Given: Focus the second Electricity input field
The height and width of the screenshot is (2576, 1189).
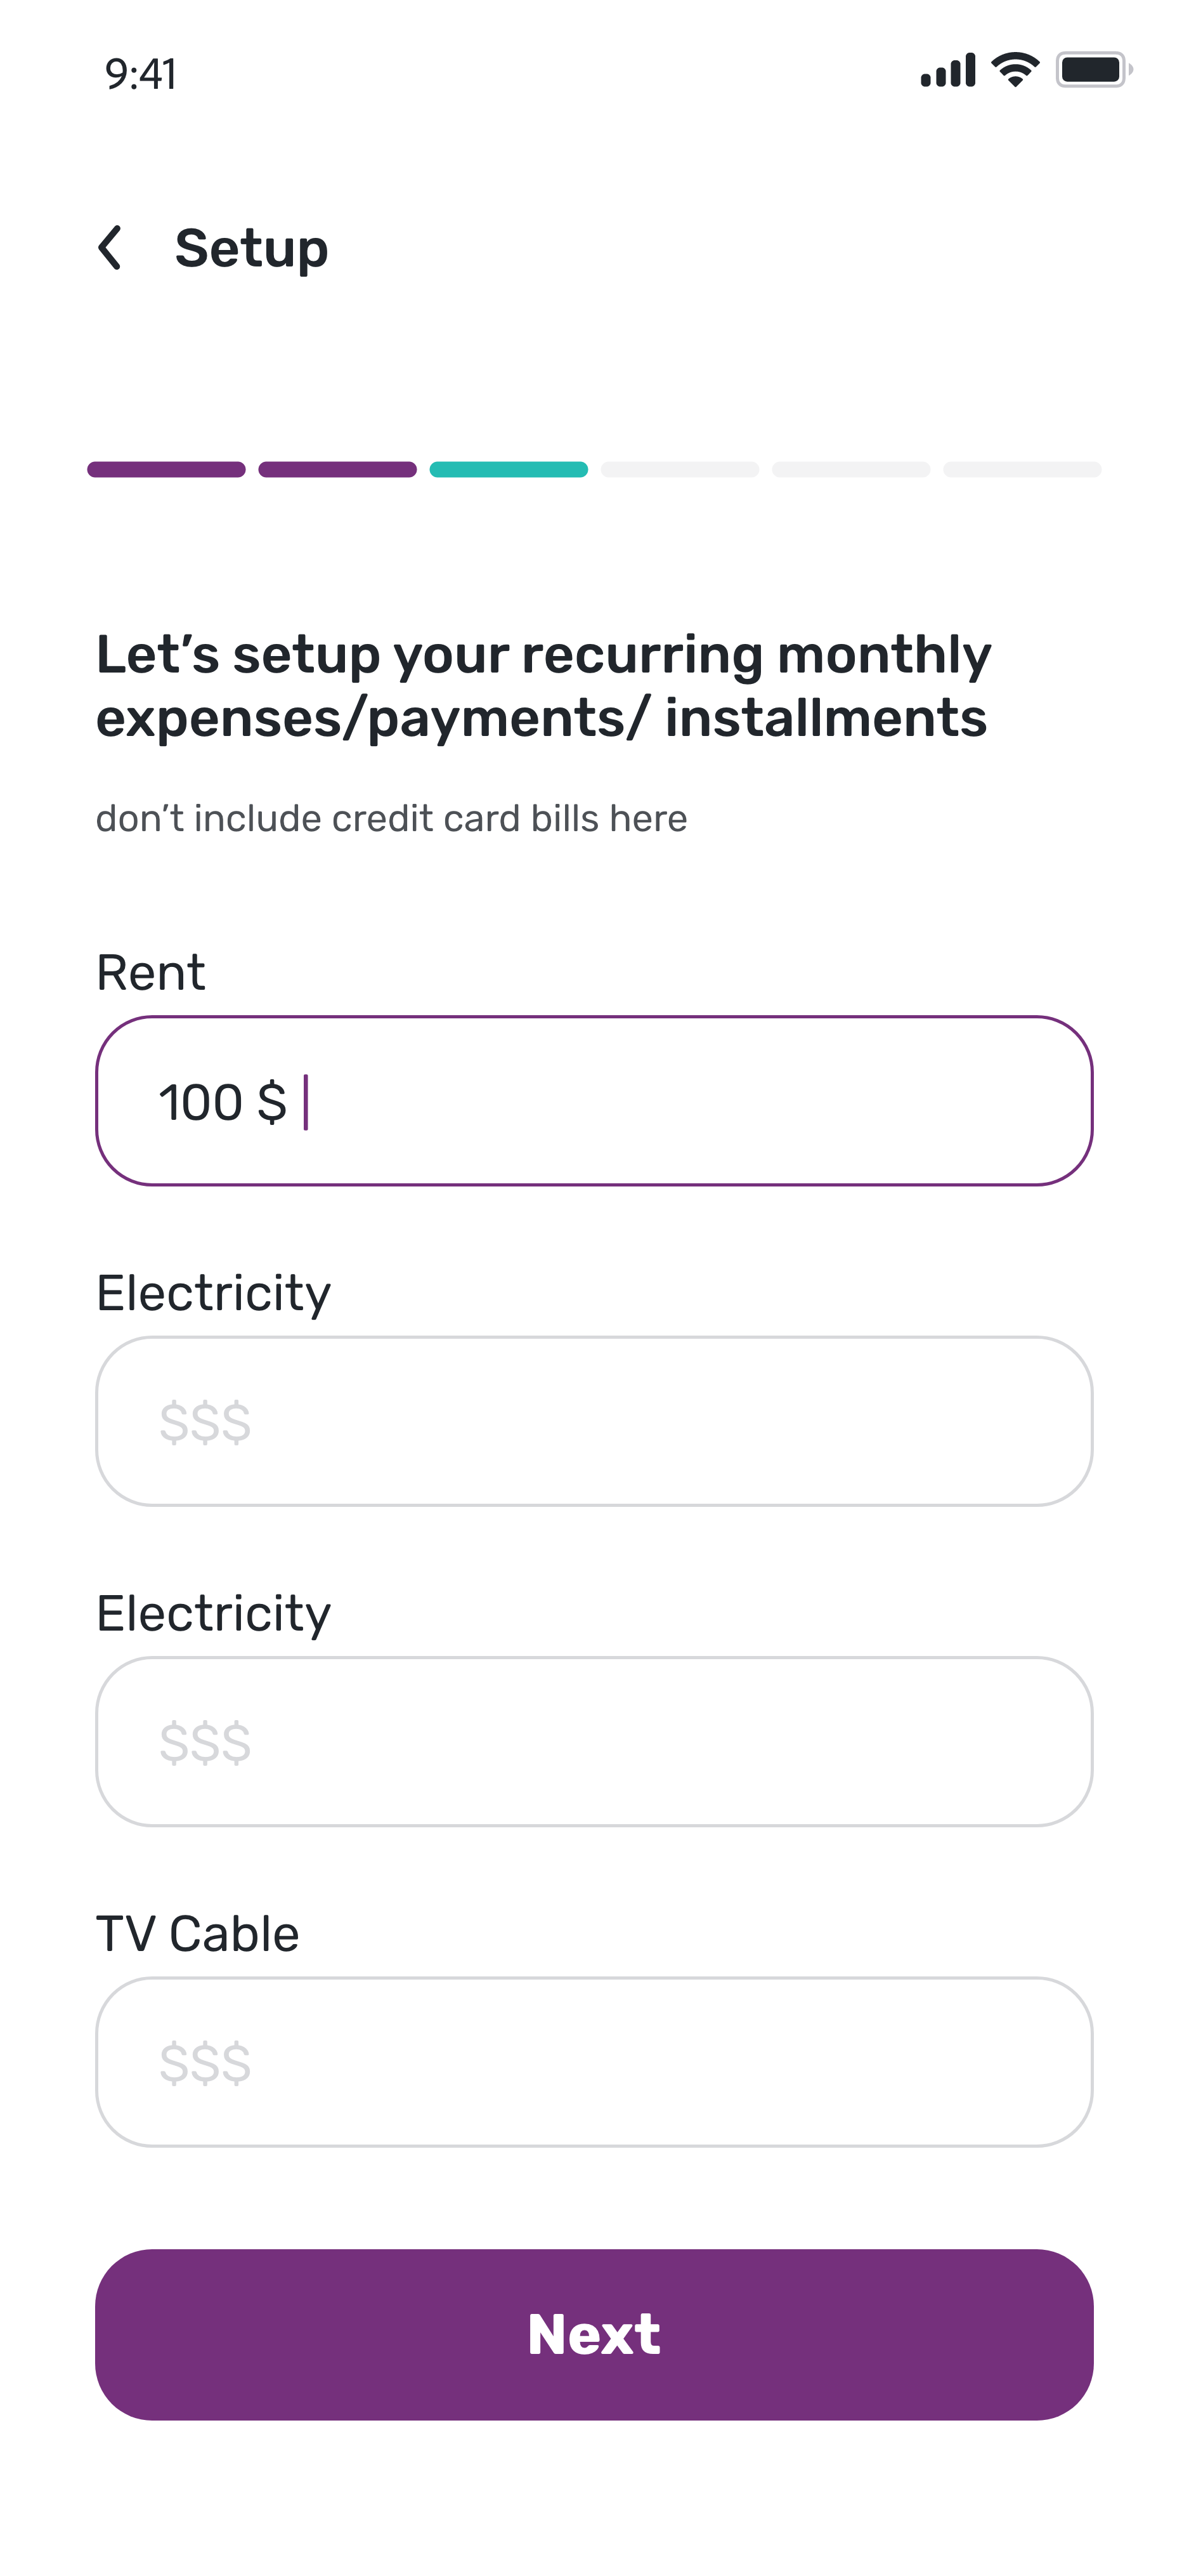Looking at the screenshot, I should point(595,1741).
